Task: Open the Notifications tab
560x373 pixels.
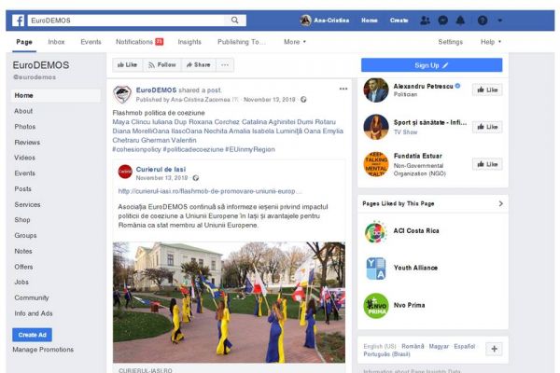Action: [x=140, y=42]
